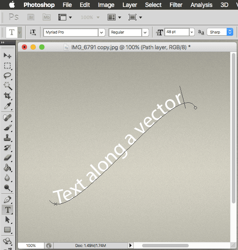Select the Move tool
This screenshot has height=250, width=238.
tap(7, 56)
